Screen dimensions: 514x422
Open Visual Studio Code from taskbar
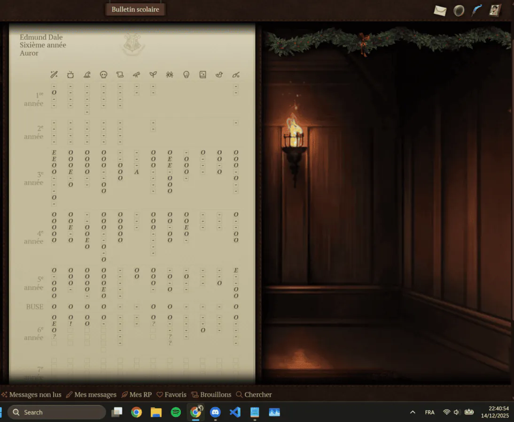click(x=235, y=412)
